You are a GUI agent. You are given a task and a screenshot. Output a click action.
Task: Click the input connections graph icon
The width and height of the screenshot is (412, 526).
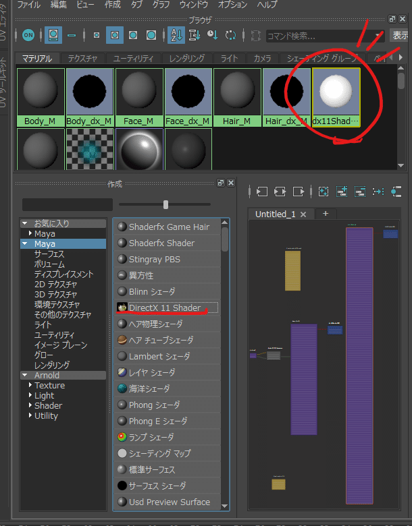click(x=262, y=192)
